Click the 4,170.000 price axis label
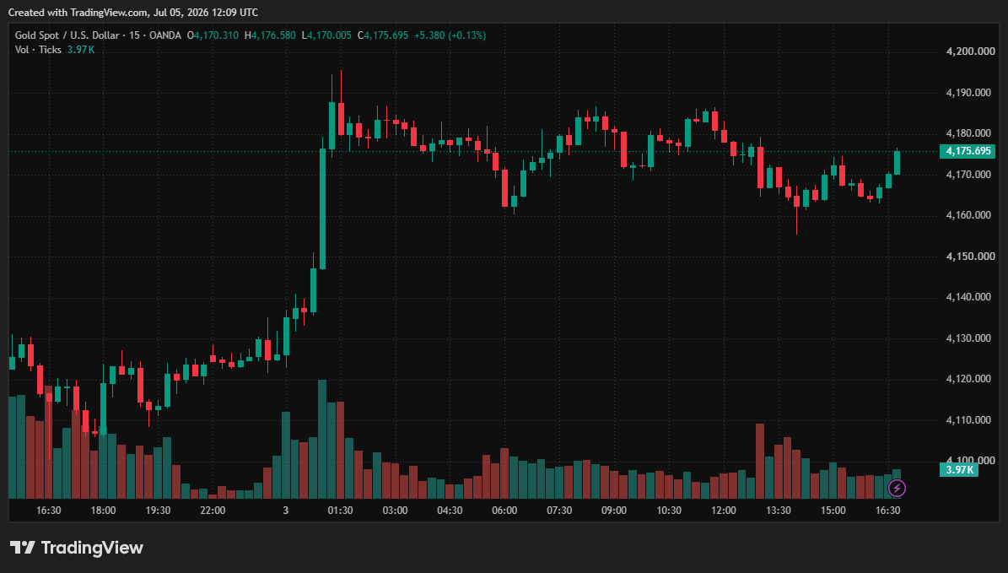This screenshot has width=1008, height=573. click(x=968, y=175)
